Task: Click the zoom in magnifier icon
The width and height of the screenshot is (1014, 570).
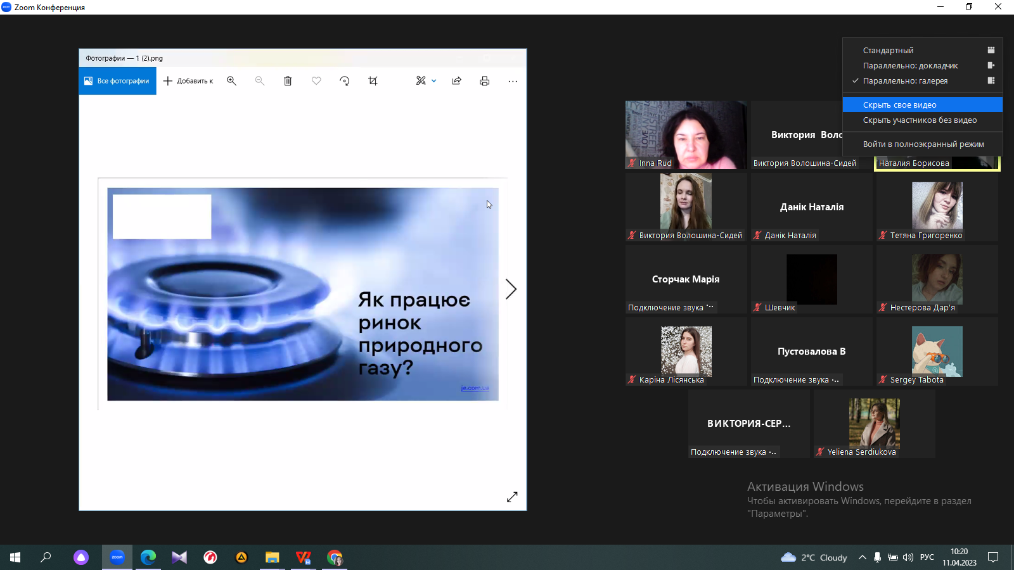Action: 231,81
